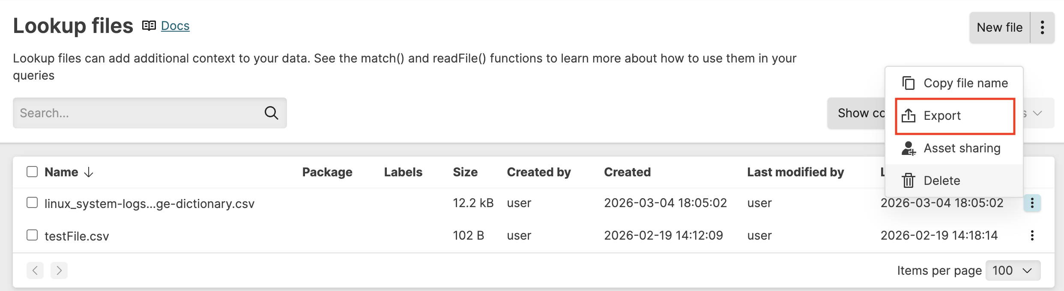This screenshot has width=1064, height=291.
Task: Open the kebab menu next to New file
Action: 1043,27
